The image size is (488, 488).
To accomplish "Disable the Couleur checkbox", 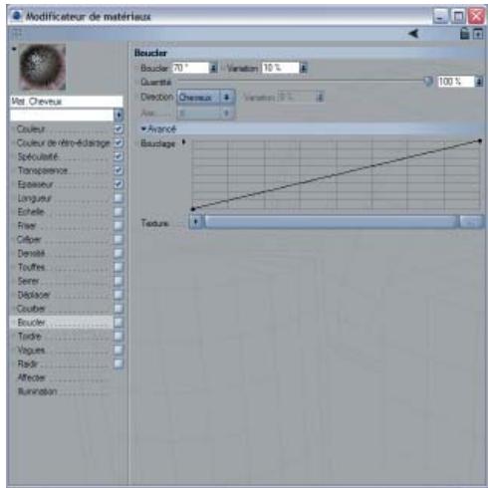I will pos(119,129).
